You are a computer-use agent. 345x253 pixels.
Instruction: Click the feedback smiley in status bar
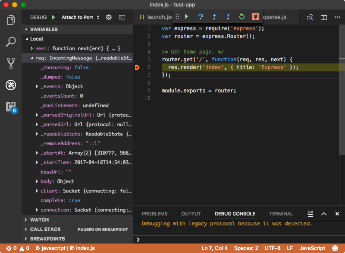335,248
